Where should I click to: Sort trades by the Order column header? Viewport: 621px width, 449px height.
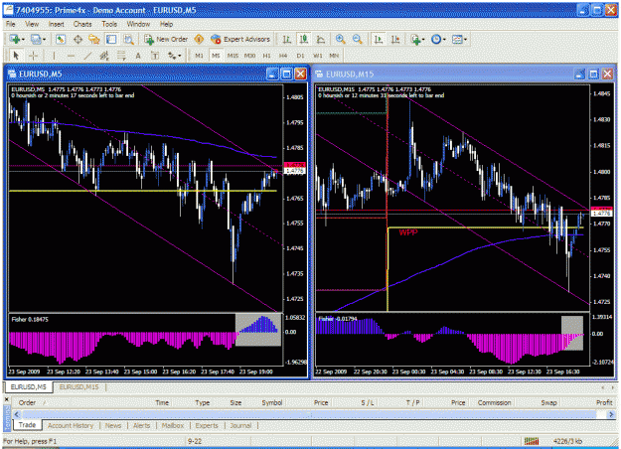pyautogui.click(x=28, y=402)
